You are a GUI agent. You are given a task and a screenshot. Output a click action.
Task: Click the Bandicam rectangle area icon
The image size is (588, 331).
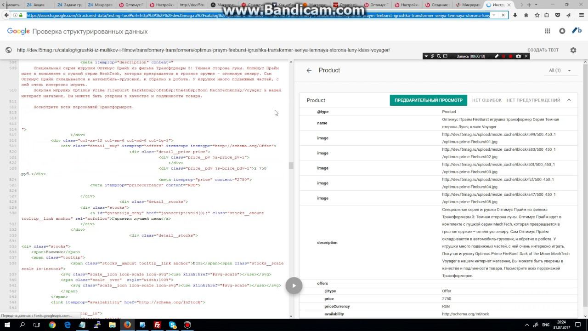coord(445,56)
